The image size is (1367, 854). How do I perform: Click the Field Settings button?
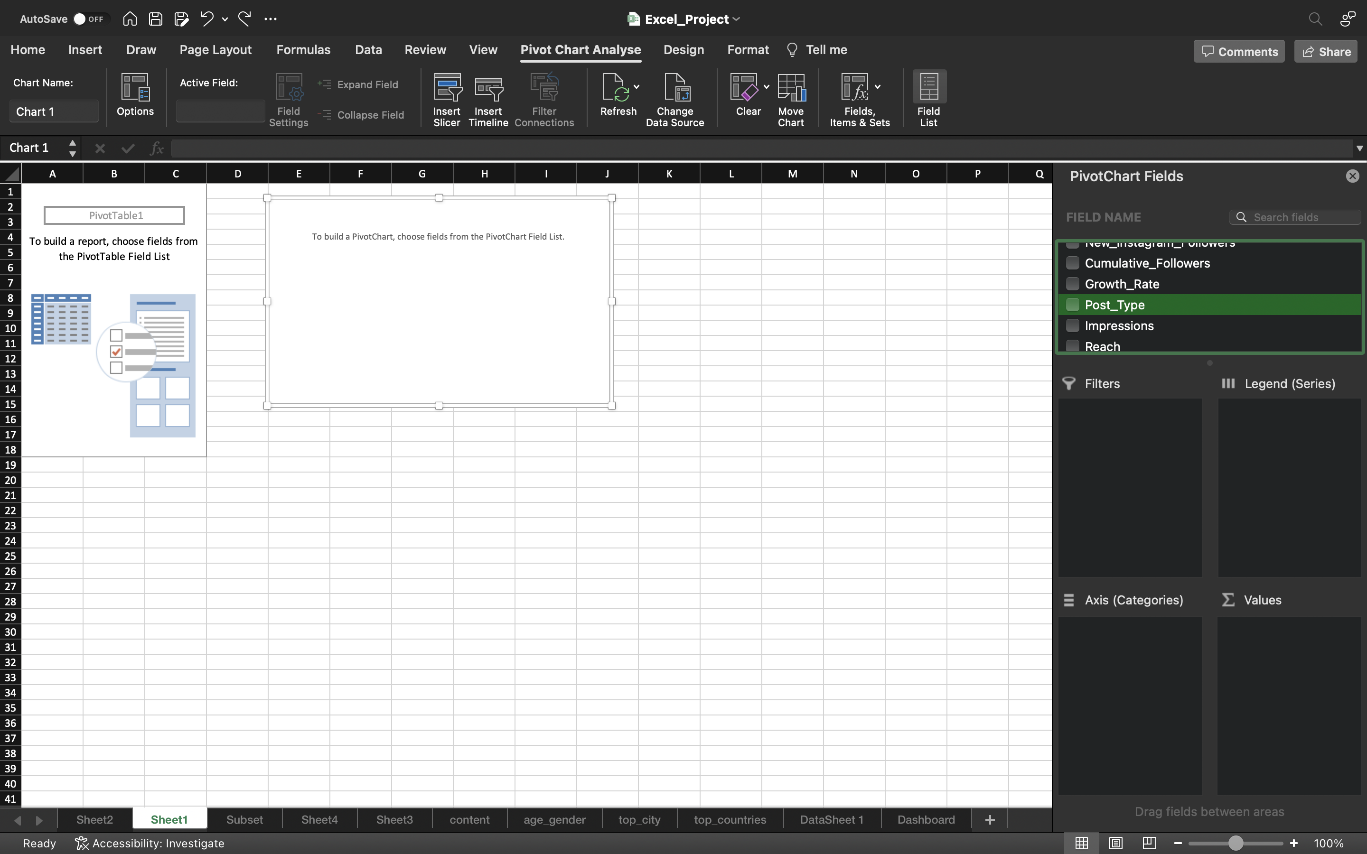point(289,97)
